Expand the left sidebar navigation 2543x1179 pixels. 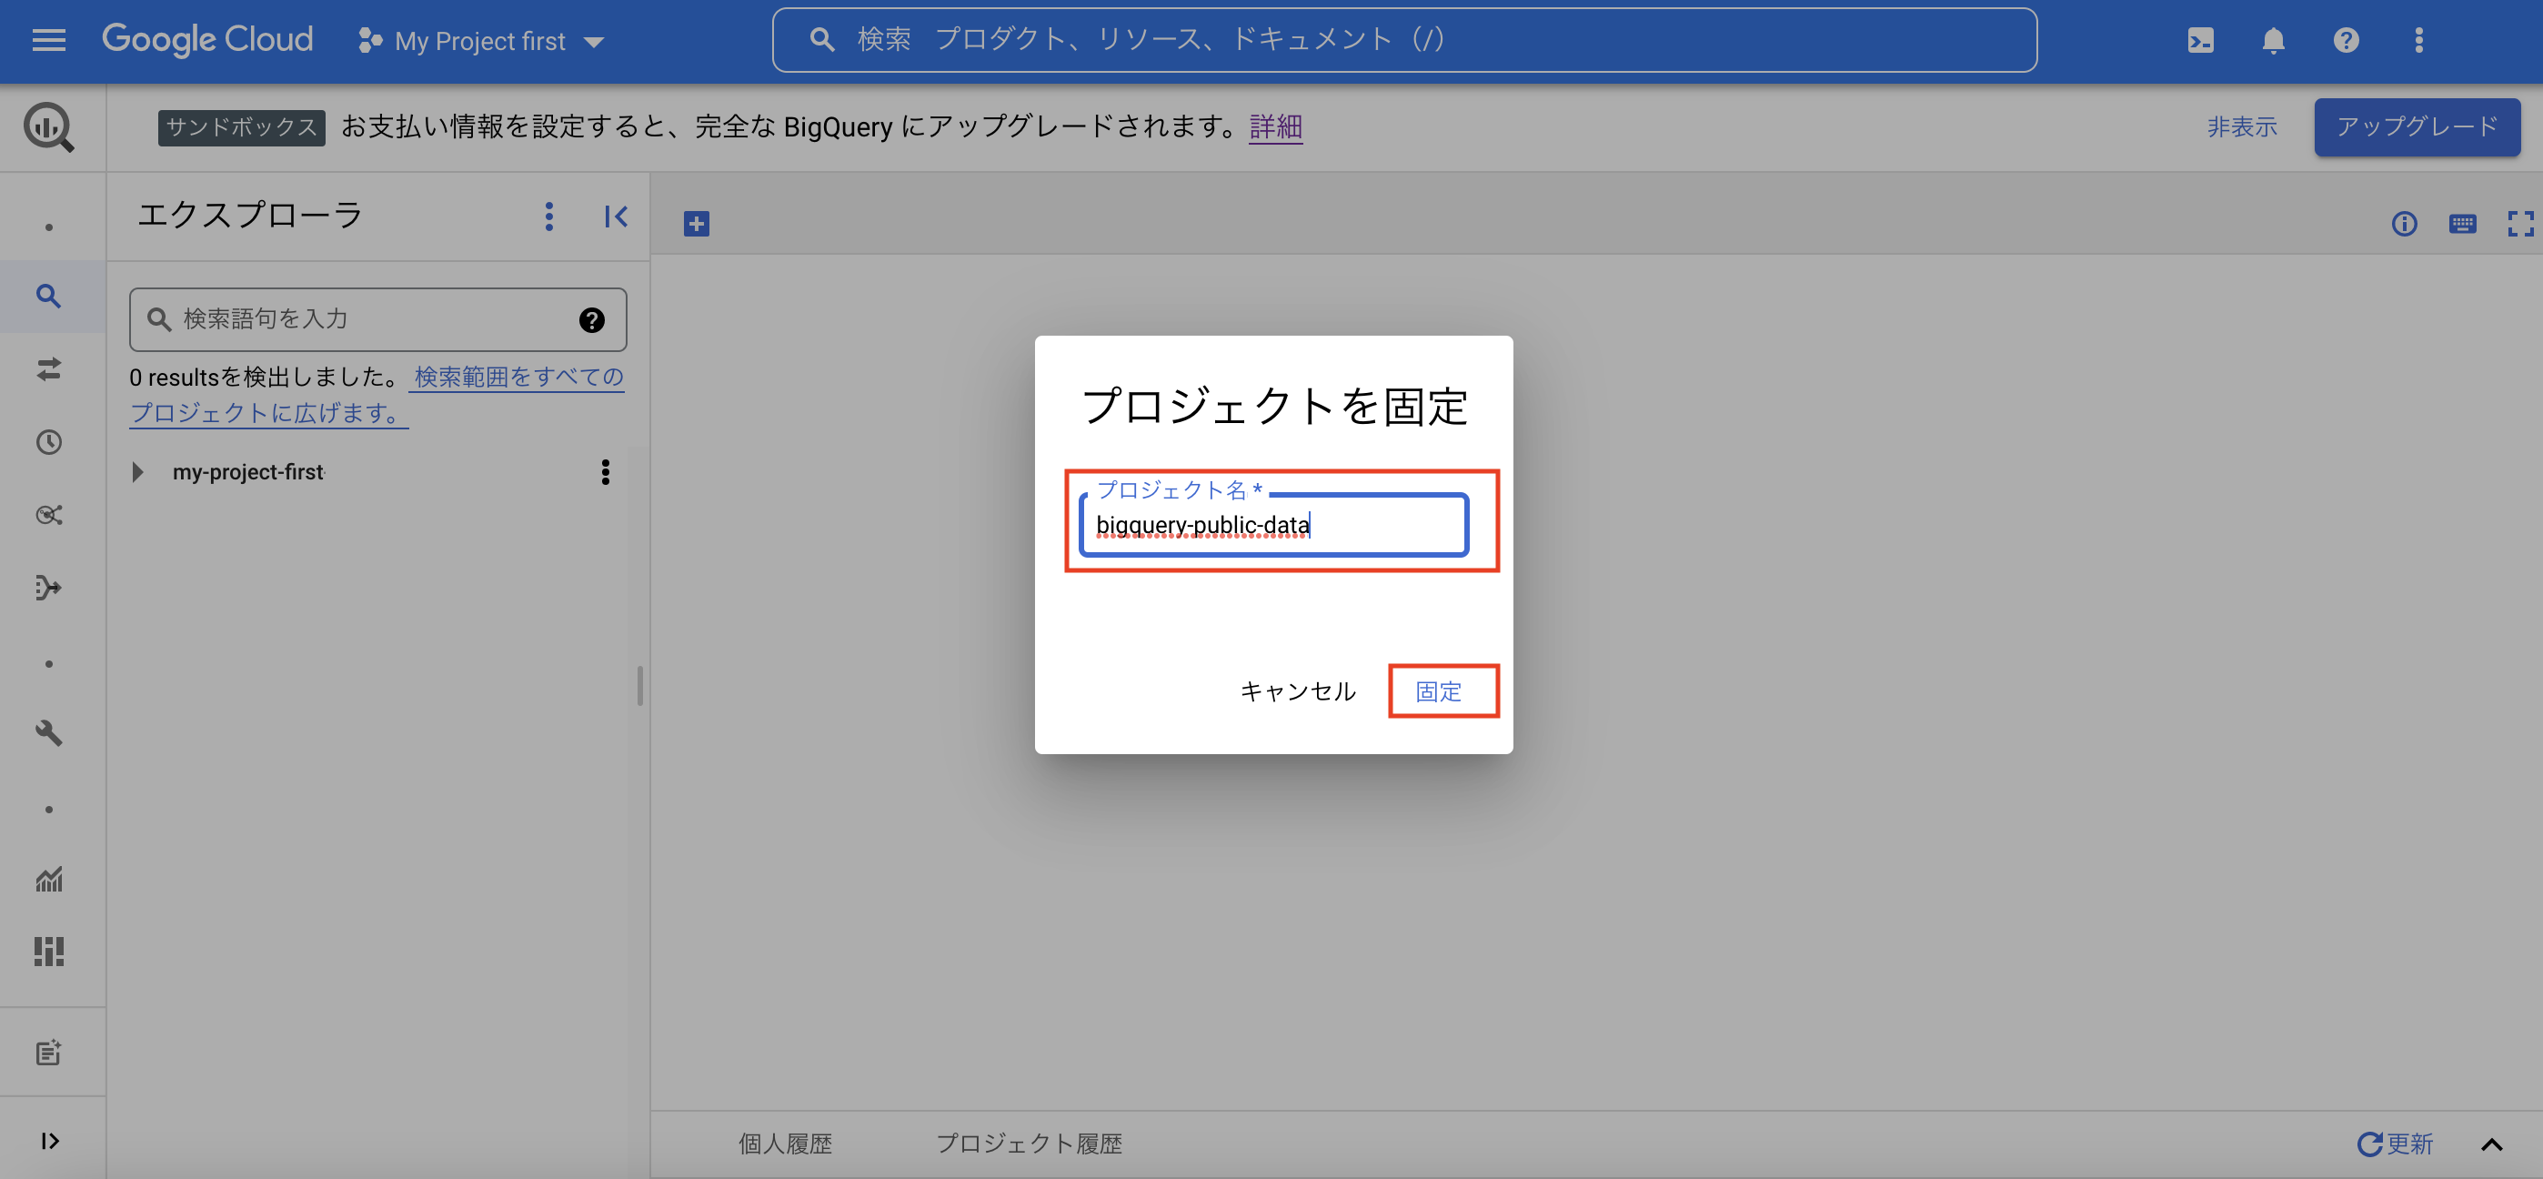coord(50,1141)
